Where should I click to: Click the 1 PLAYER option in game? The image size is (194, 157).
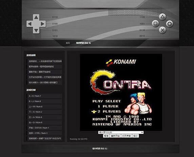pos(108,106)
